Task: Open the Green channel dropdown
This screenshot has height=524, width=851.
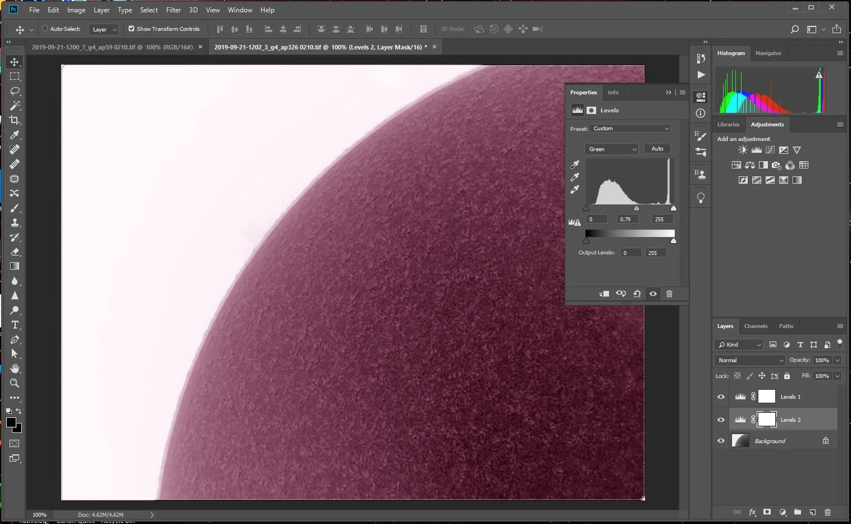Action: (x=611, y=149)
